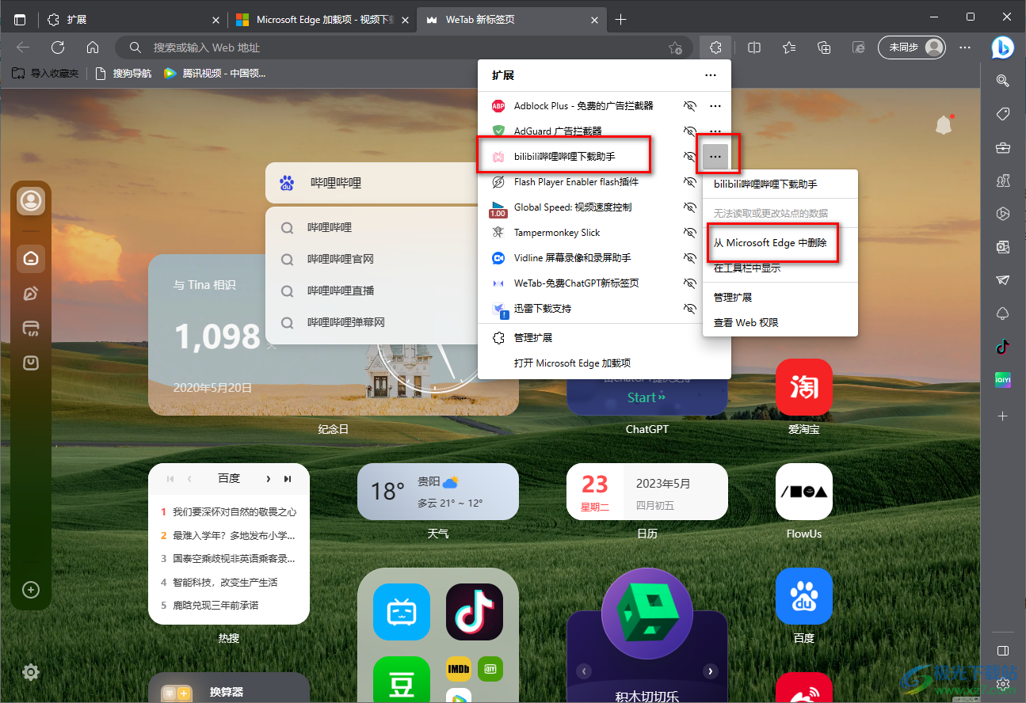Image resolution: width=1026 pixels, height=703 pixels.
Task: Click the address bar search field
Action: [x=405, y=47]
